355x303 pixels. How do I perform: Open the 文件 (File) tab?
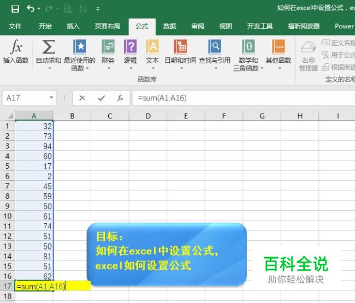15,26
